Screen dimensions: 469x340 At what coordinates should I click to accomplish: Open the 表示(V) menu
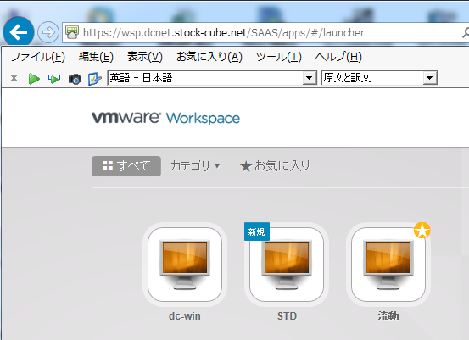[145, 57]
